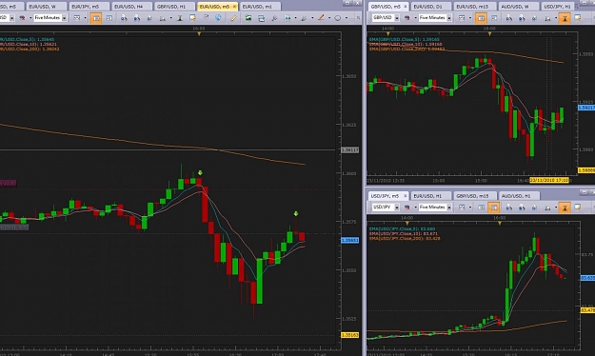Click hourglass marker icon in left chart toolbar
The image size is (595, 356).
180,18
